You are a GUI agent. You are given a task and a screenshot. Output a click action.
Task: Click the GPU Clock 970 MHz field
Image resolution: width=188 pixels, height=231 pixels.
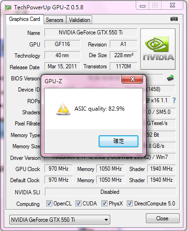click(58, 169)
